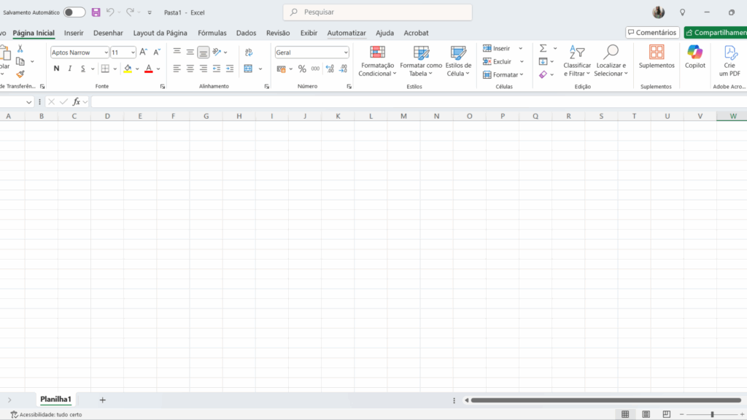Toggle bold (N) formatting
The width and height of the screenshot is (747, 420).
(56, 69)
